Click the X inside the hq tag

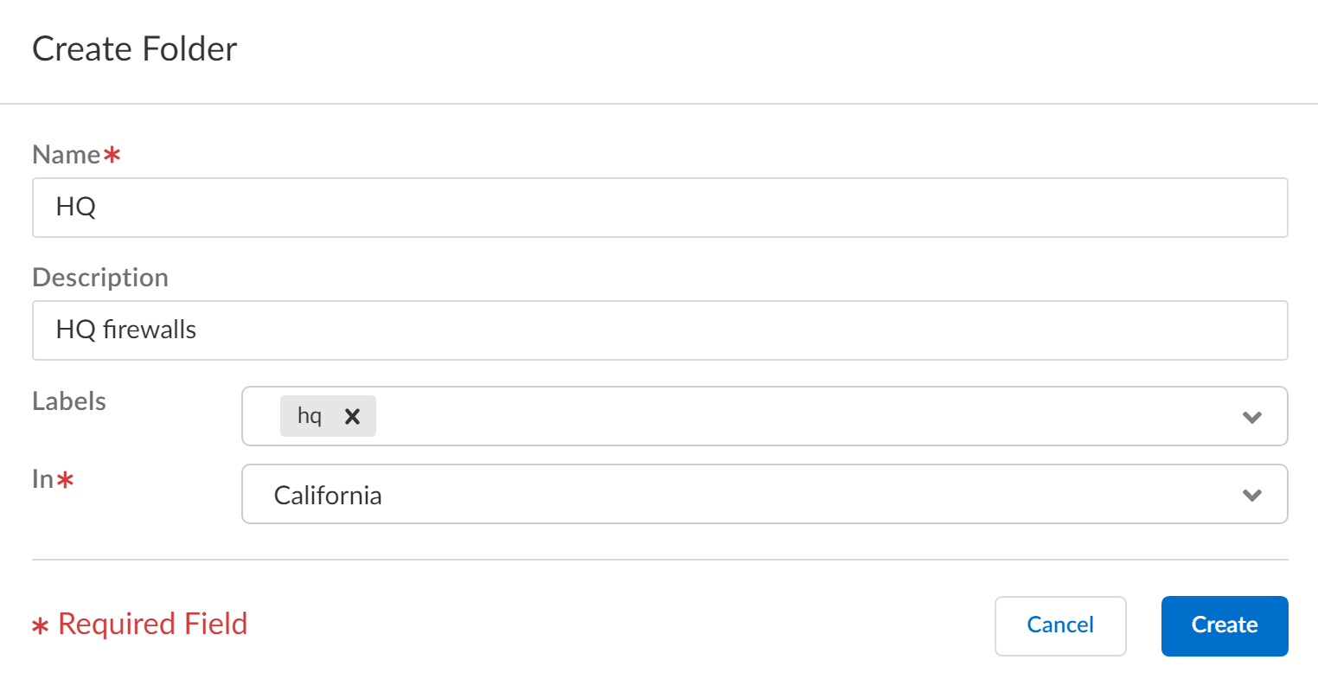(352, 416)
